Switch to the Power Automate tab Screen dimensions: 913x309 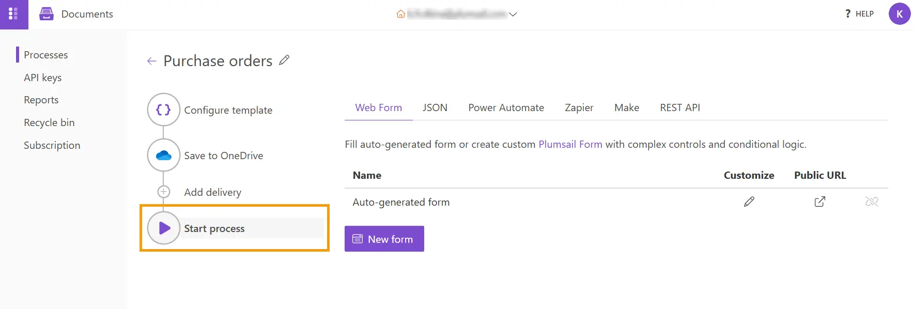point(506,107)
